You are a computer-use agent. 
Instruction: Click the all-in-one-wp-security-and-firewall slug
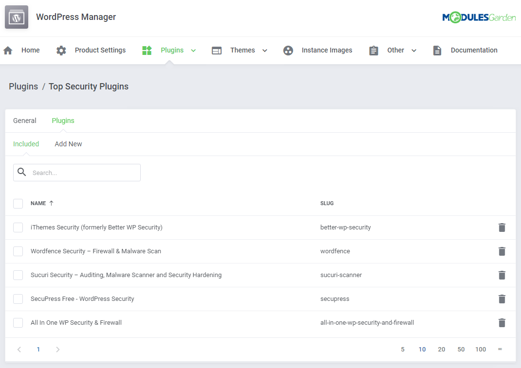pos(367,322)
